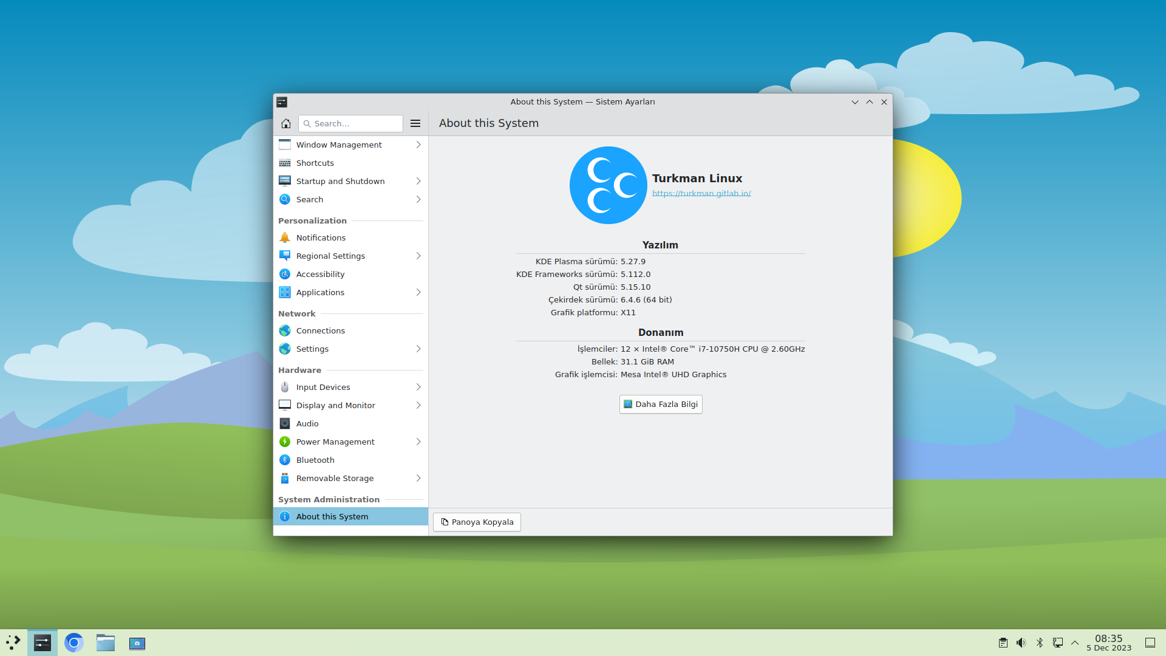The image size is (1166, 656).
Task: Open Notifications bell settings
Action: (321, 237)
